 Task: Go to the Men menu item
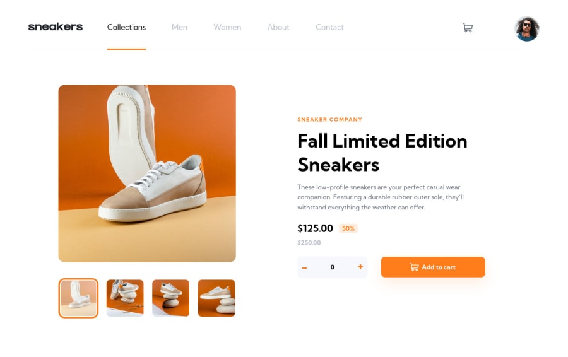179,28
